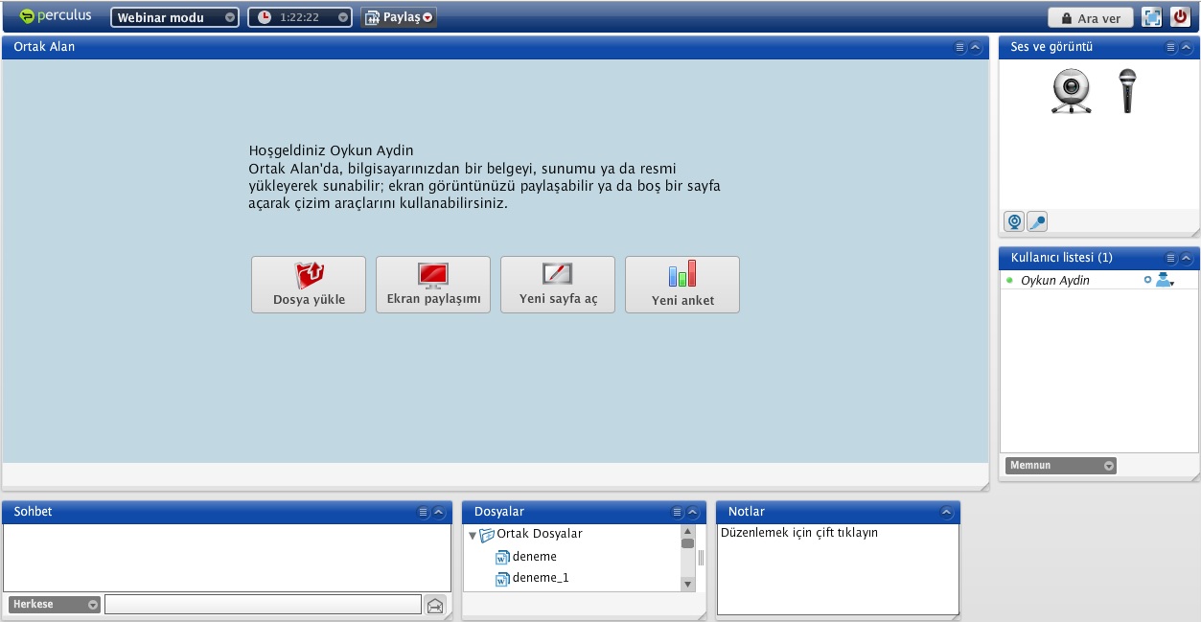Collapse the Ses ve görüntü panel

(1186, 47)
